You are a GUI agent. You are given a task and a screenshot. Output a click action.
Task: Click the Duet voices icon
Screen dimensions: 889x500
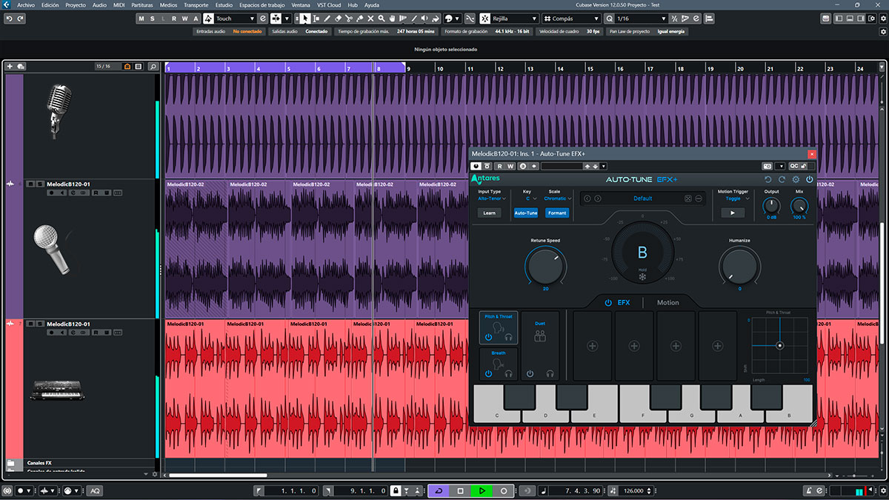(x=540, y=336)
